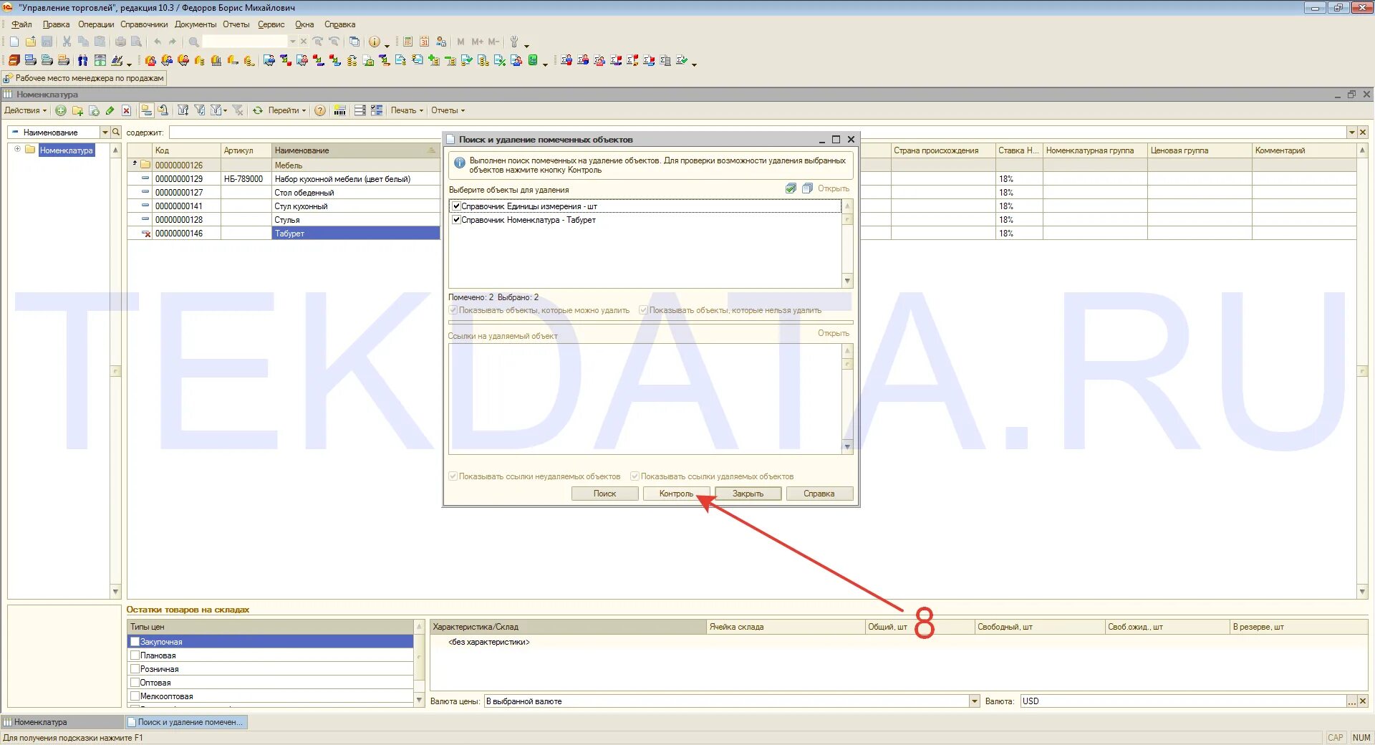Click the search magnifier icon in the main toolbar
The image size is (1375, 745).
coord(193,42)
